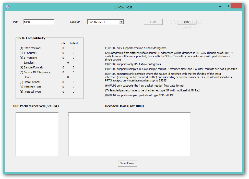This screenshot has height=179, width=249.
Task: Click the 'Port' label
Action: [x=16, y=22]
